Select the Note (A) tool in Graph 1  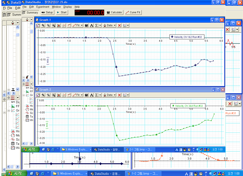pos(92,25)
